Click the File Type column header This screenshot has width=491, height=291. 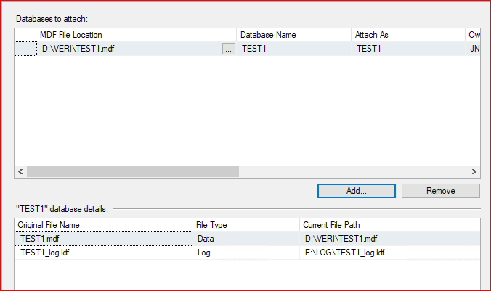(x=245, y=224)
